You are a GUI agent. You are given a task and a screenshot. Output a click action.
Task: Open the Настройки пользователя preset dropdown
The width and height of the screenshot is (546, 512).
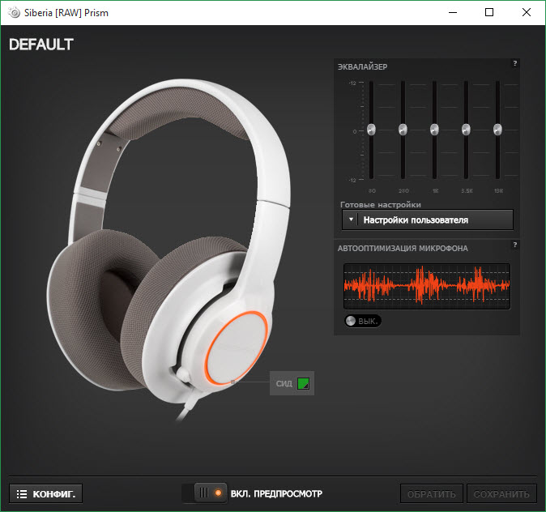tap(428, 220)
